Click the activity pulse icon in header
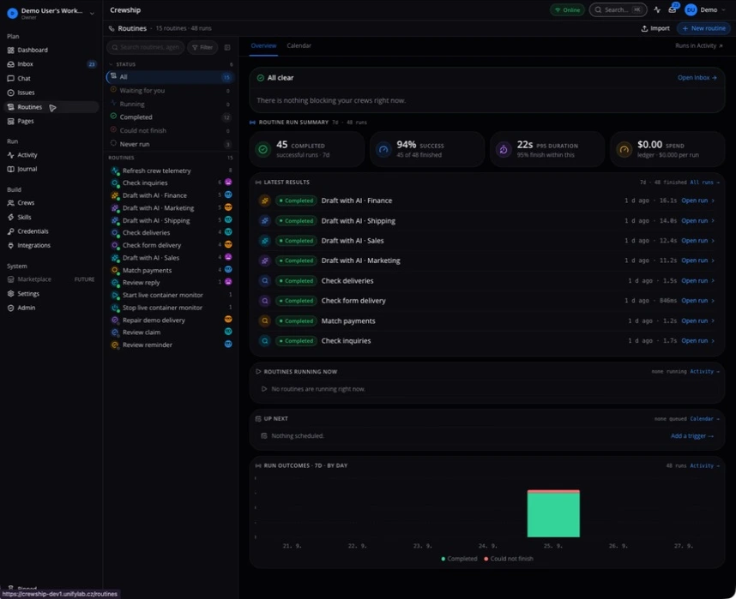The image size is (736, 599). pos(657,9)
